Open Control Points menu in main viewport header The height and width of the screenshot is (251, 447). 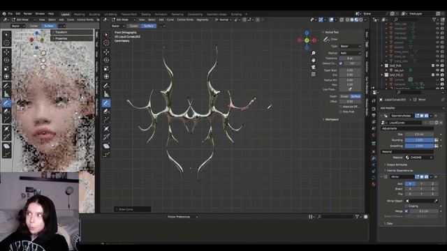[185, 20]
